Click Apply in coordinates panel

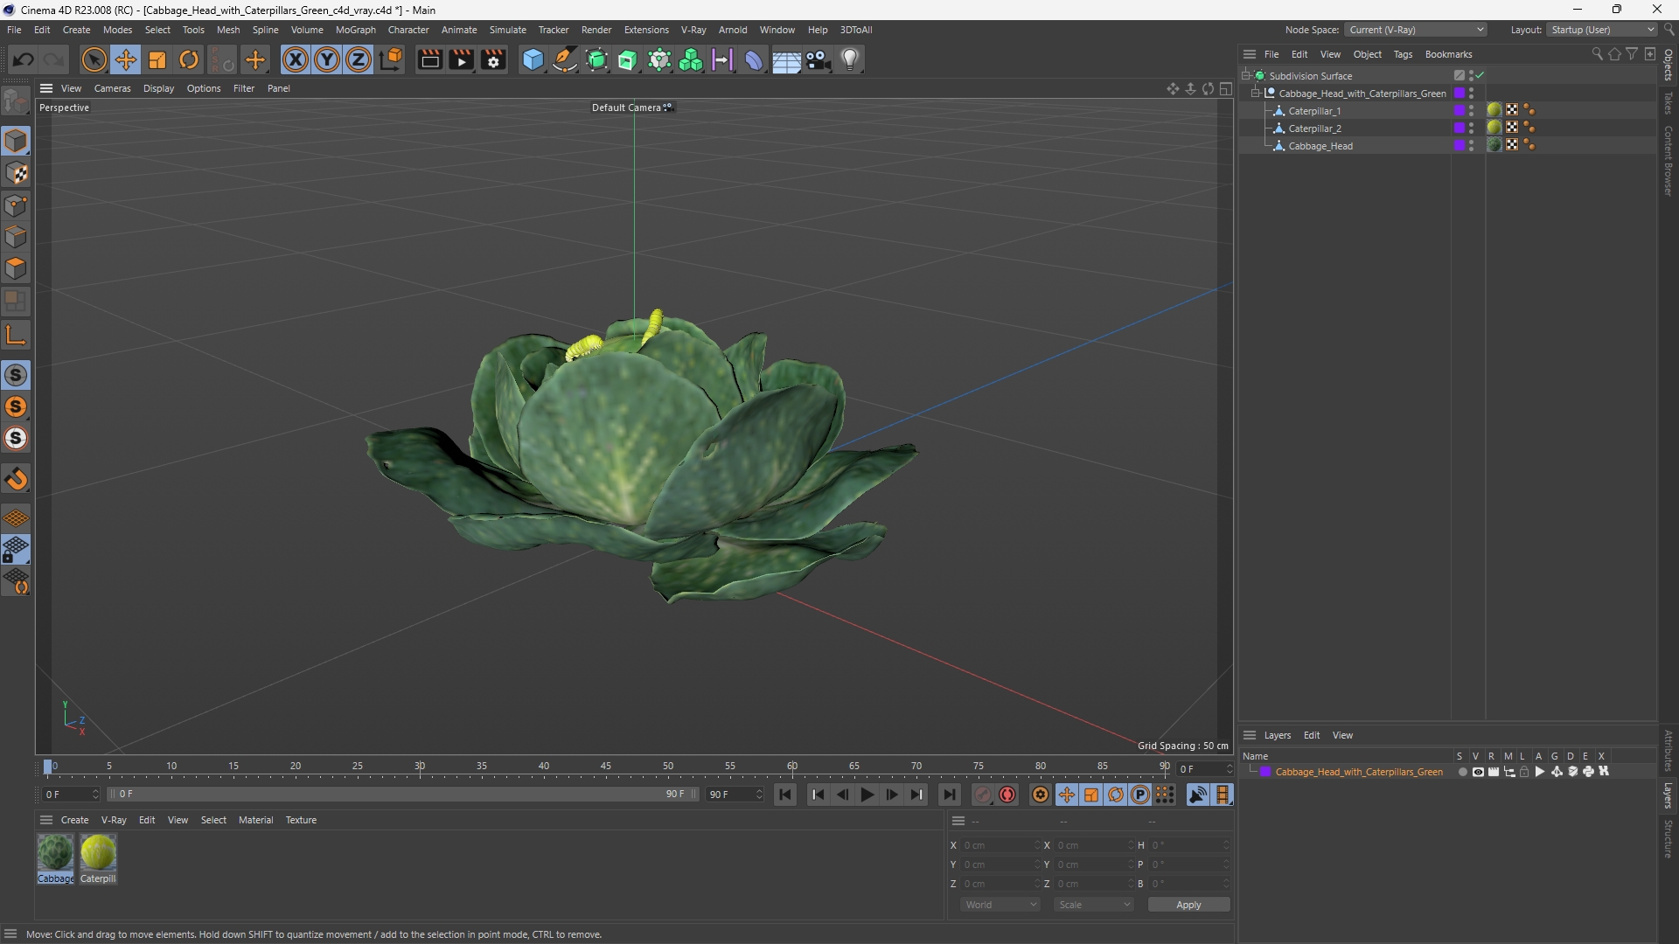pos(1188,905)
